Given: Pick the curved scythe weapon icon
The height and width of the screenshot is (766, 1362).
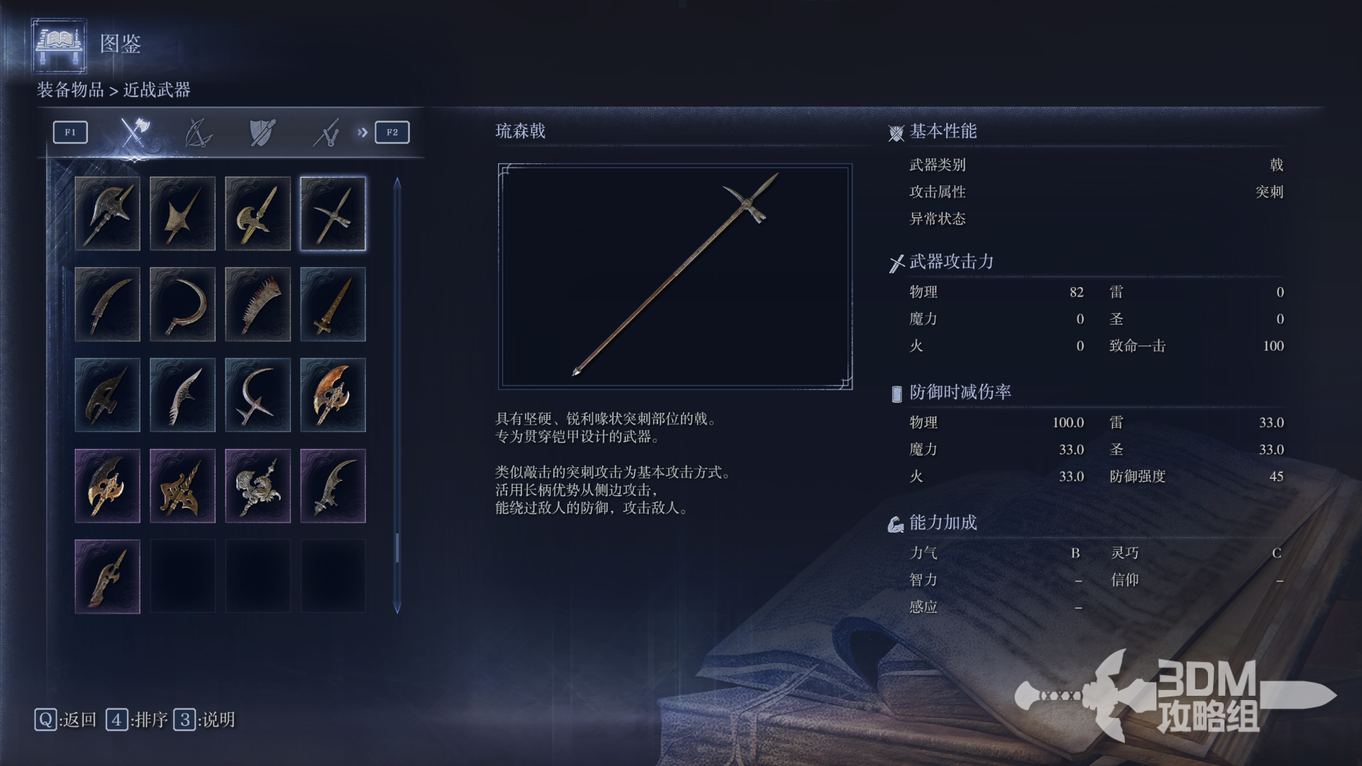Looking at the screenshot, I should (x=182, y=304).
